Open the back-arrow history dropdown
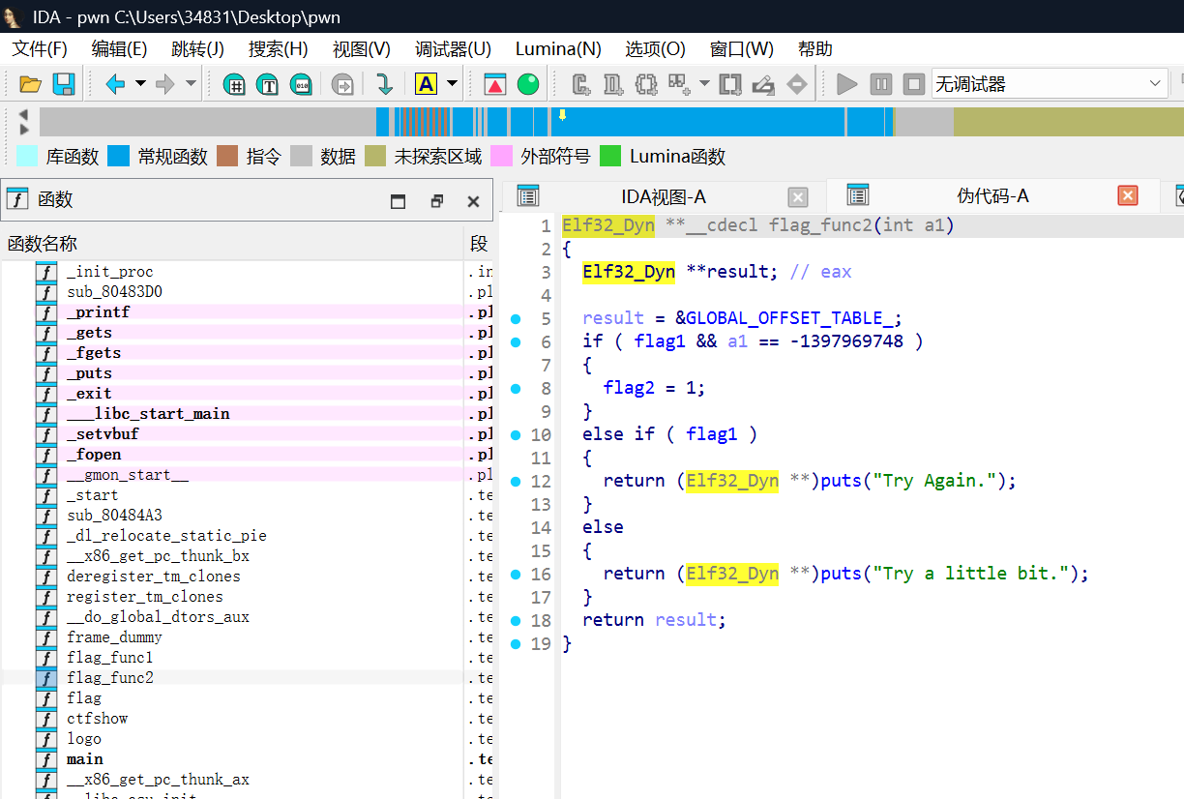The width and height of the screenshot is (1184, 799). click(x=140, y=84)
